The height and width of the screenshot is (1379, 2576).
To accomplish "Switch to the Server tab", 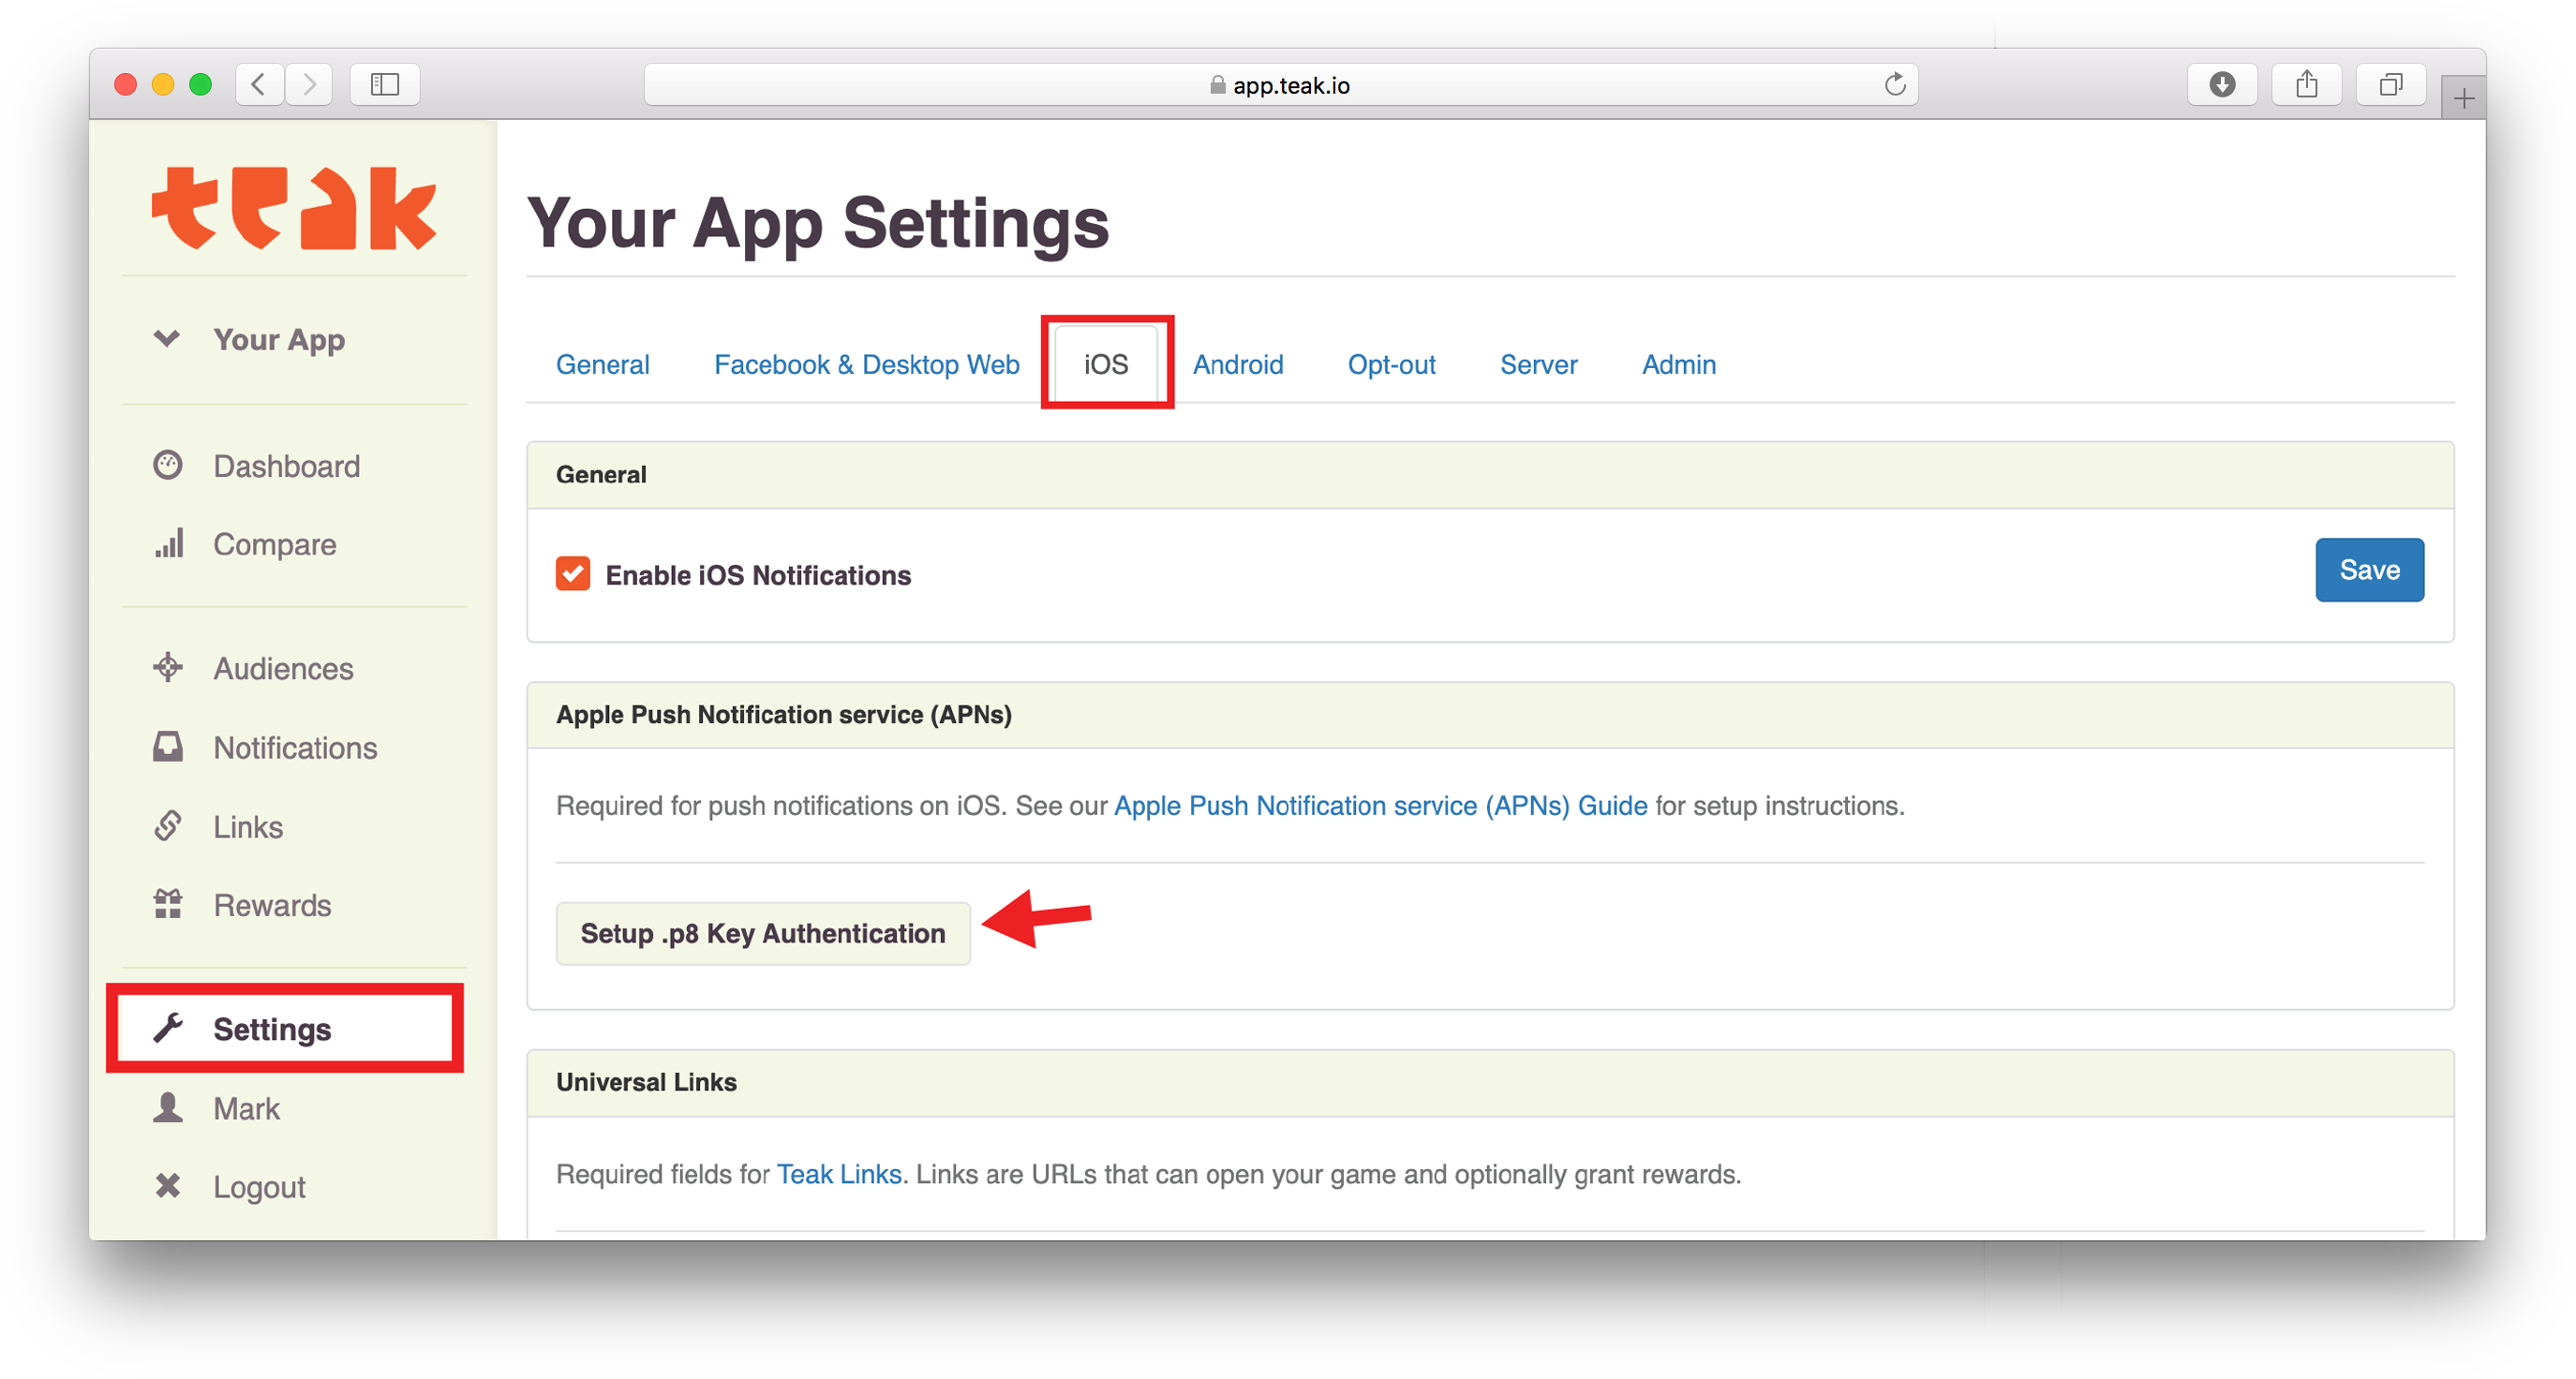I will pyautogui.click(x=1538, y=364).
